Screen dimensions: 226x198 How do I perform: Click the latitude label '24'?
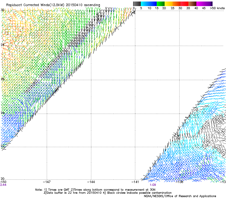[2, 113]
